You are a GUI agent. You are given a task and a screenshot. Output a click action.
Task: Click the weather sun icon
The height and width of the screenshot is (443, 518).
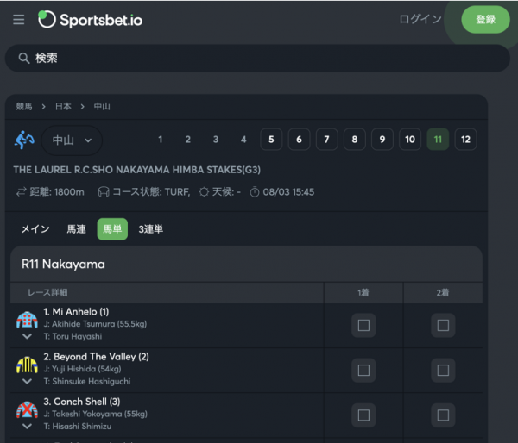point(204,192)
